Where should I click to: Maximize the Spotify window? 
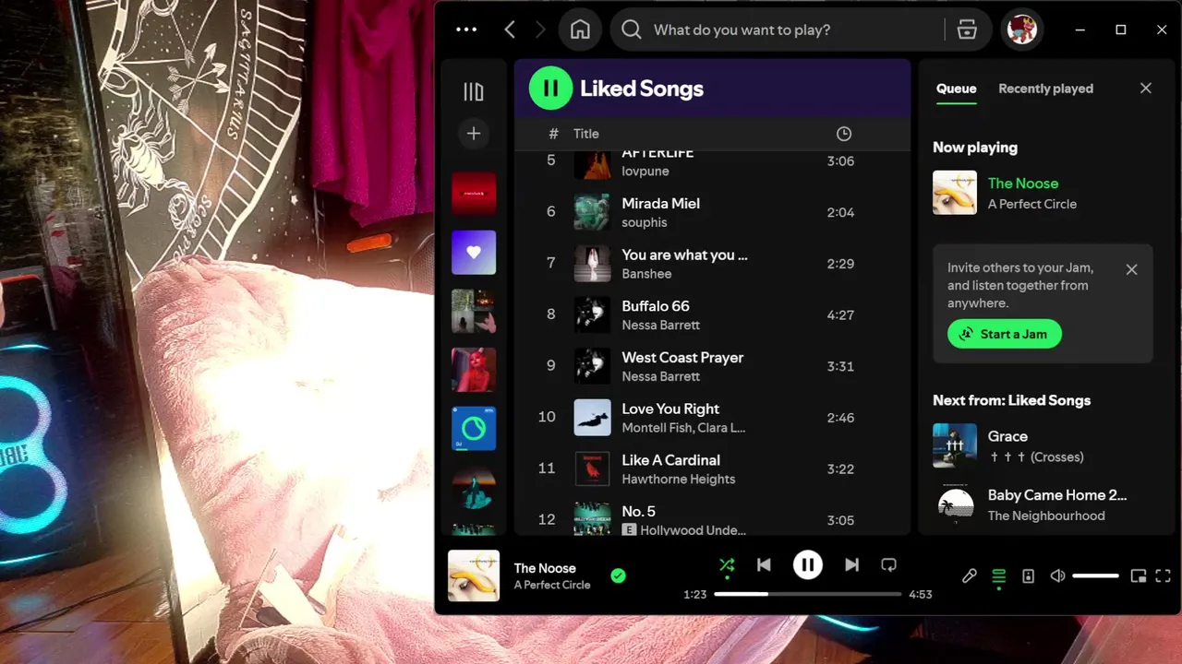[1121, 30]
